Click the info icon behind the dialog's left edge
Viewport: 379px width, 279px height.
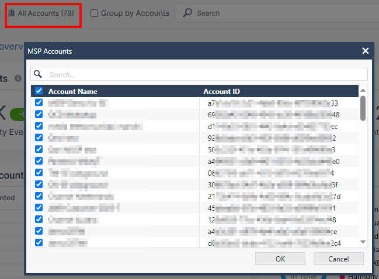18,78
